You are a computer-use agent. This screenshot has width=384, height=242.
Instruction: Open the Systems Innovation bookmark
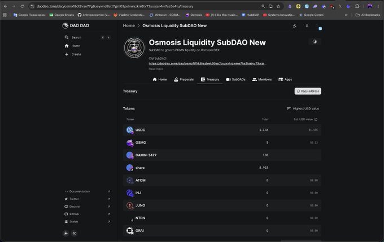tap(279, 15)
